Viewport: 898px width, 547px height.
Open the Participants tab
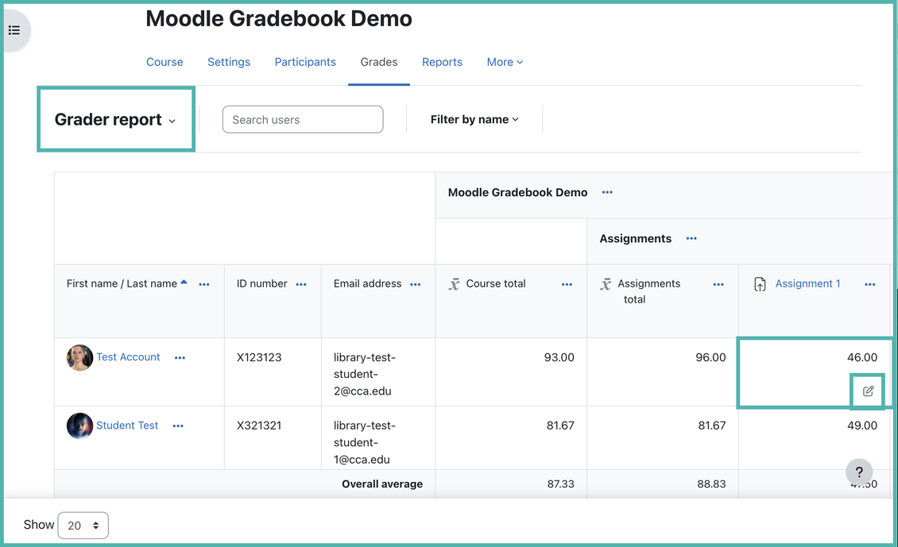[305, 62]
